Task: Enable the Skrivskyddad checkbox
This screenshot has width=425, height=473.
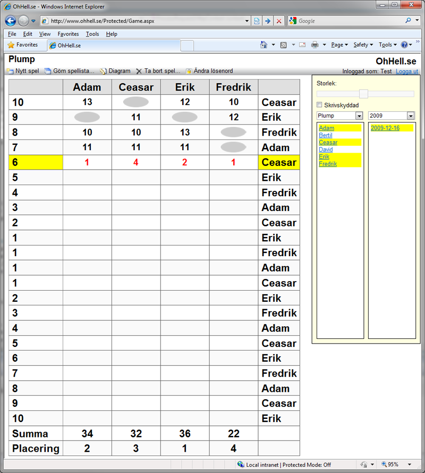Action: [x=319, y=105]
